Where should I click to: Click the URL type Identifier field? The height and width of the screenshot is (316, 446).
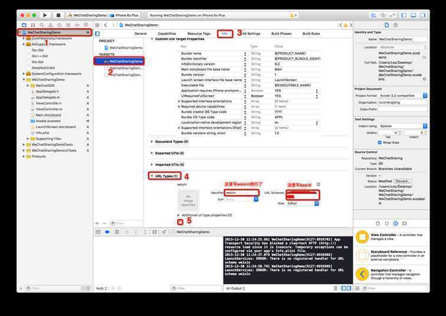(x=241, y=193)
